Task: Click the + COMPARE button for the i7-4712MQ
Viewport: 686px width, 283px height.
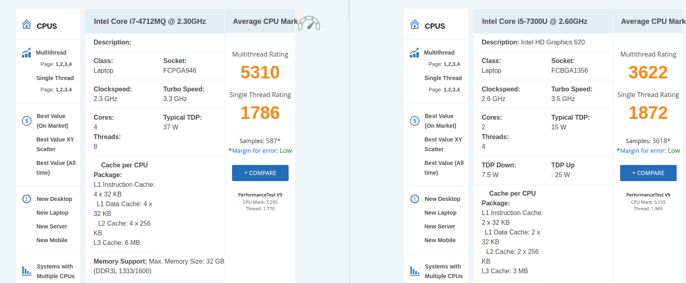Action: point(260,173)
